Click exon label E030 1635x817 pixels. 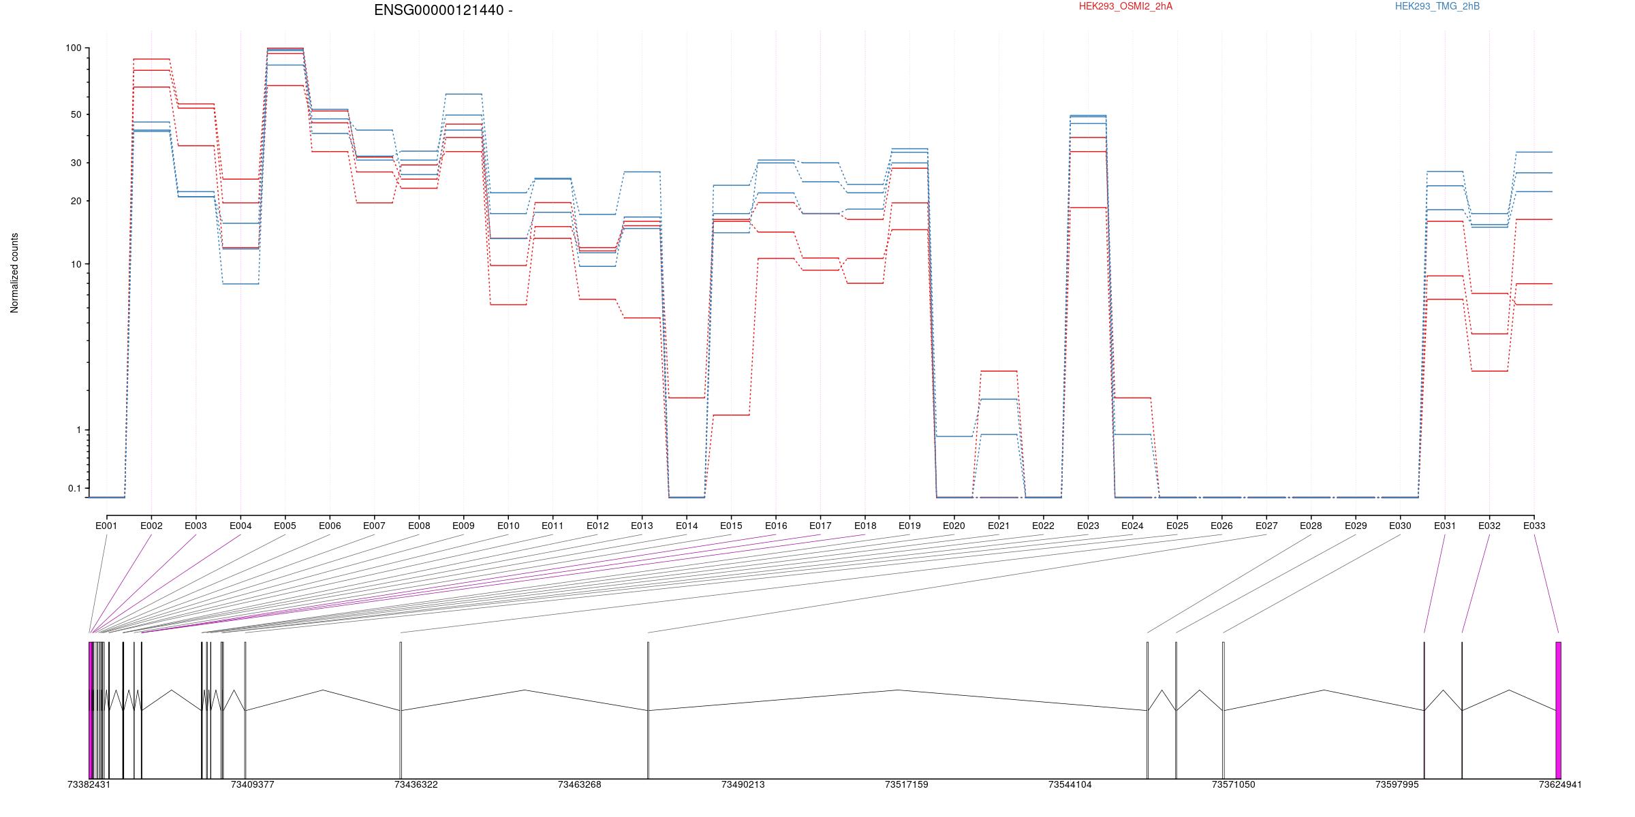[1401, 526]
